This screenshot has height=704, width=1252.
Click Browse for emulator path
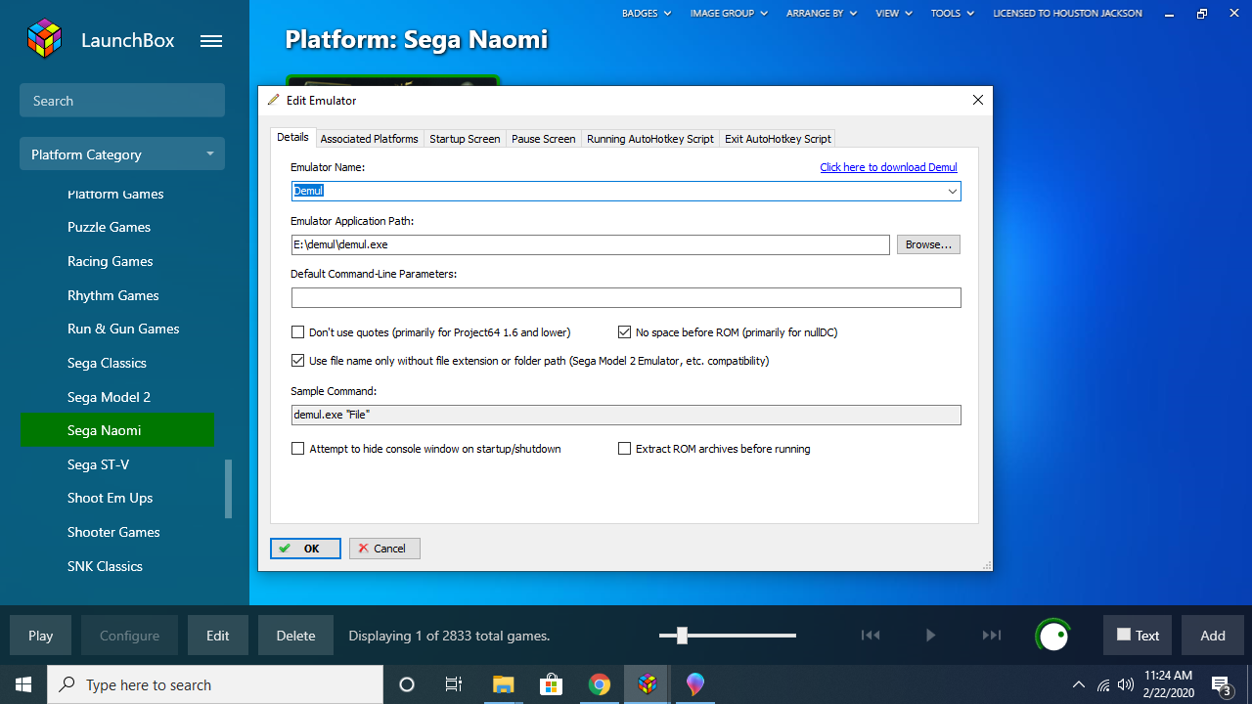point(928,244)
